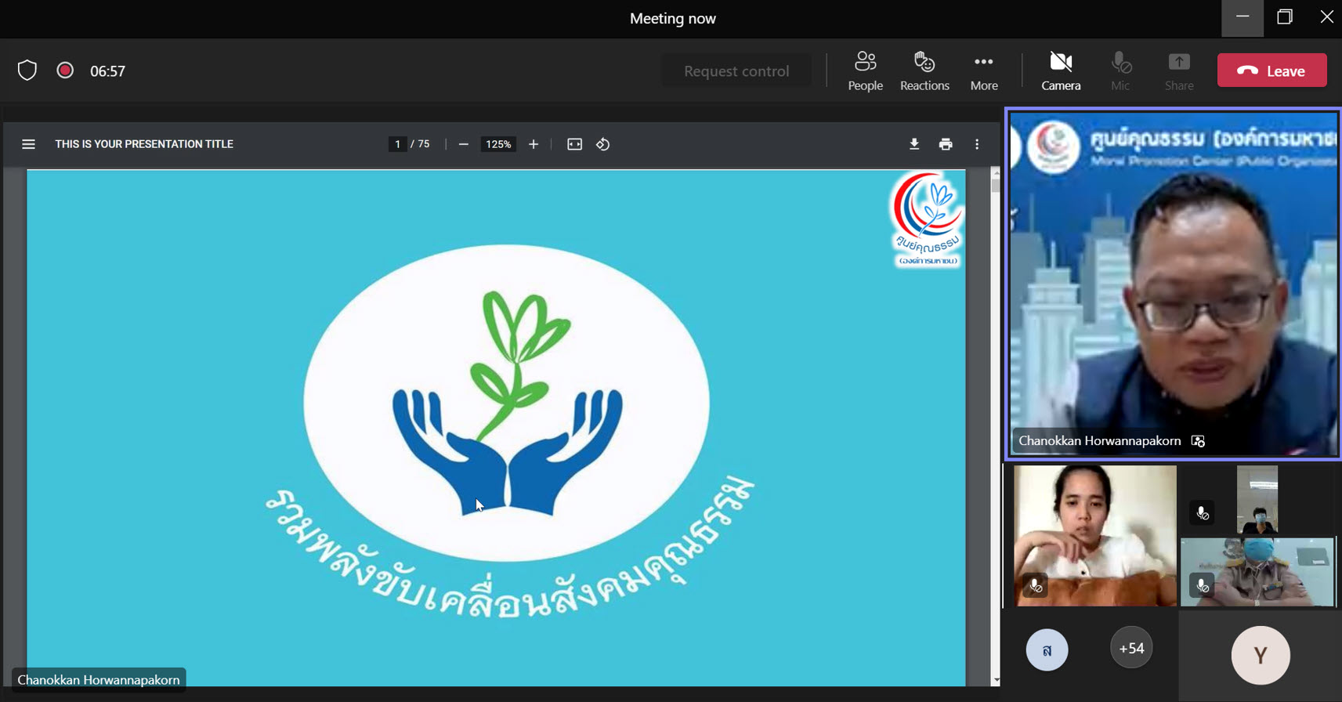The image size is (1342, 702).
Task: Click the 125% zoom level field
Action: pyautogui.click(x=498, y=144)
